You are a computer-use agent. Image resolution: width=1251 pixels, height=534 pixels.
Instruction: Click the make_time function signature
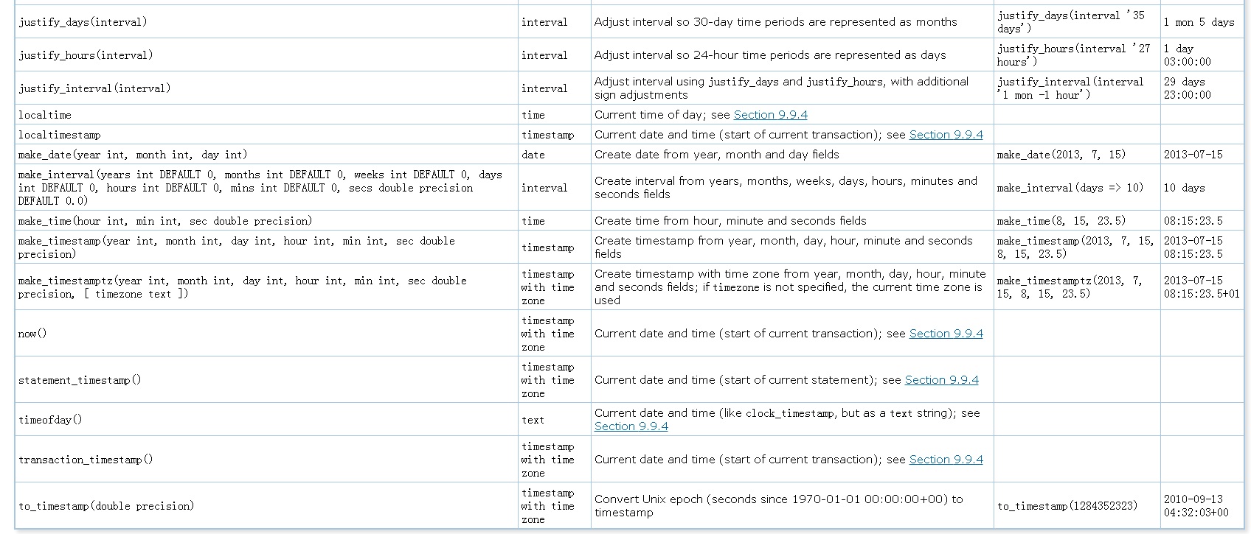165,221
